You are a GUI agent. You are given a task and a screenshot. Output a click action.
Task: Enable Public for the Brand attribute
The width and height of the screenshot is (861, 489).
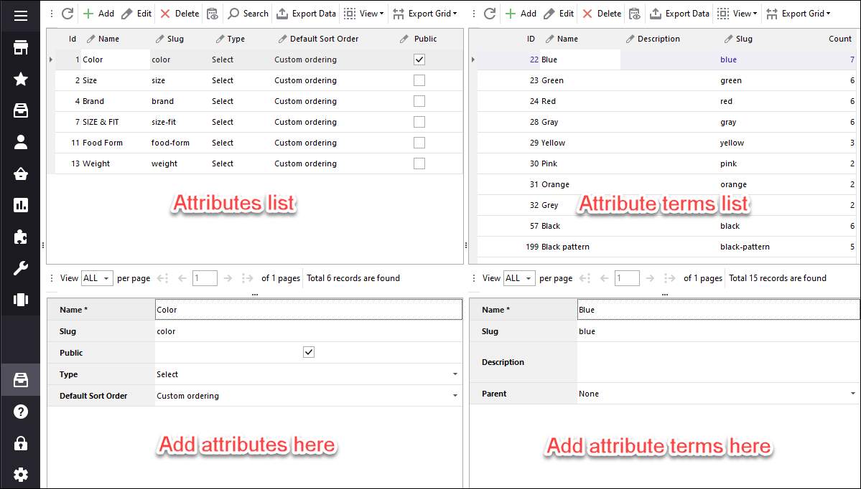pyautogui.click(x=419, y=100)
